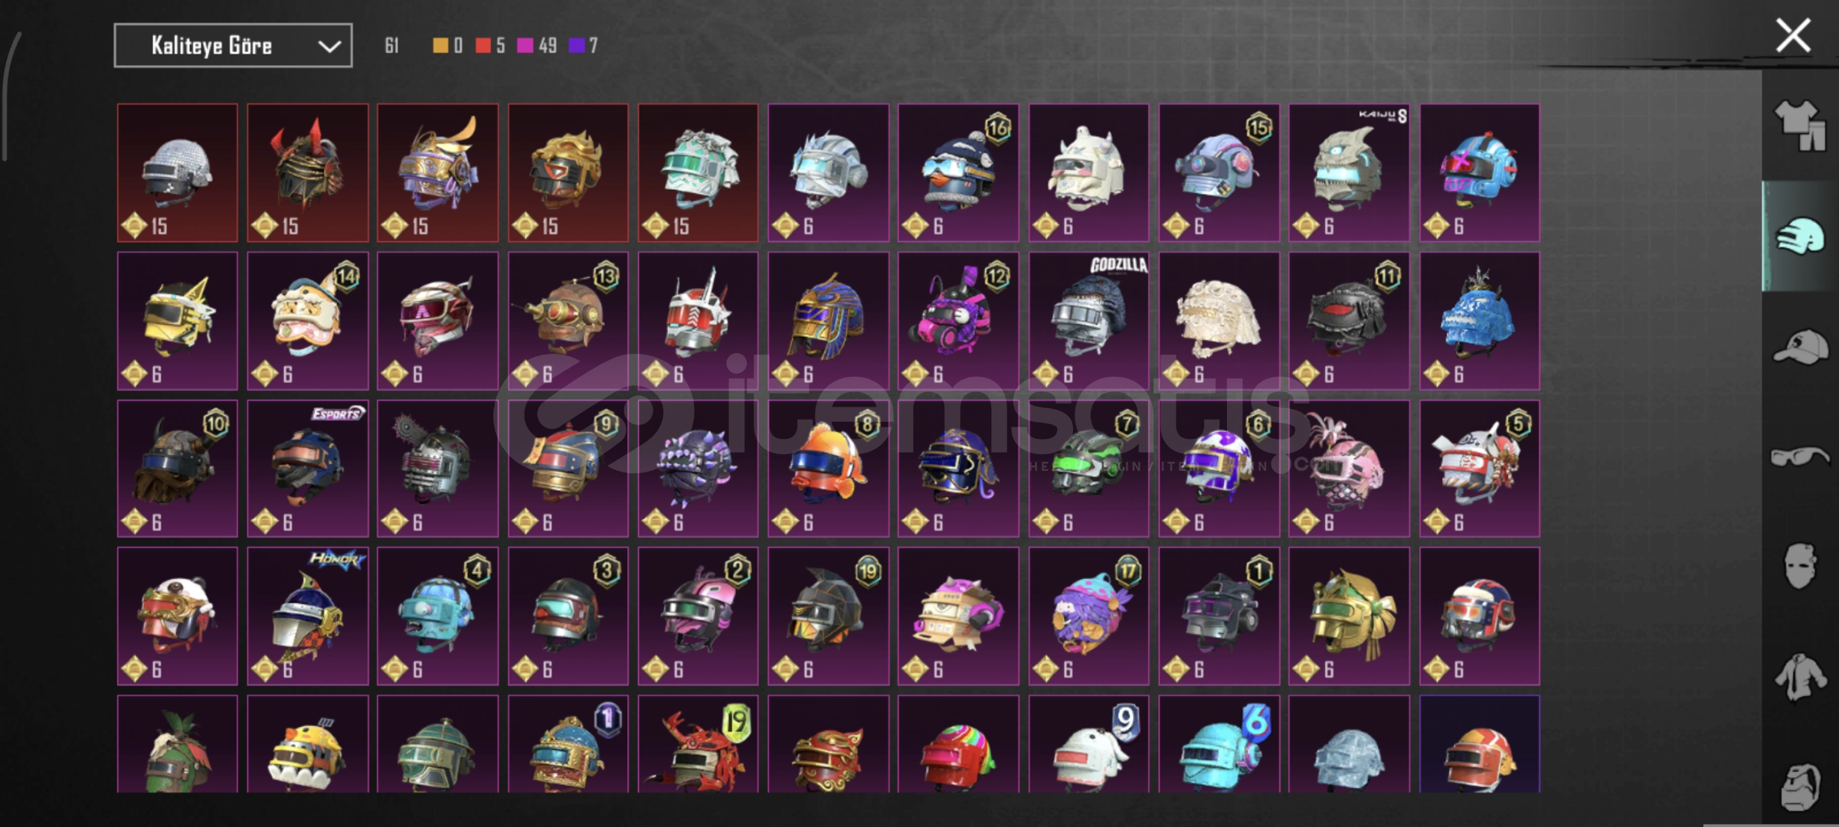Select the orange fish helmet level 8
Screen dimensions: 1839x827
coord(828,468)
